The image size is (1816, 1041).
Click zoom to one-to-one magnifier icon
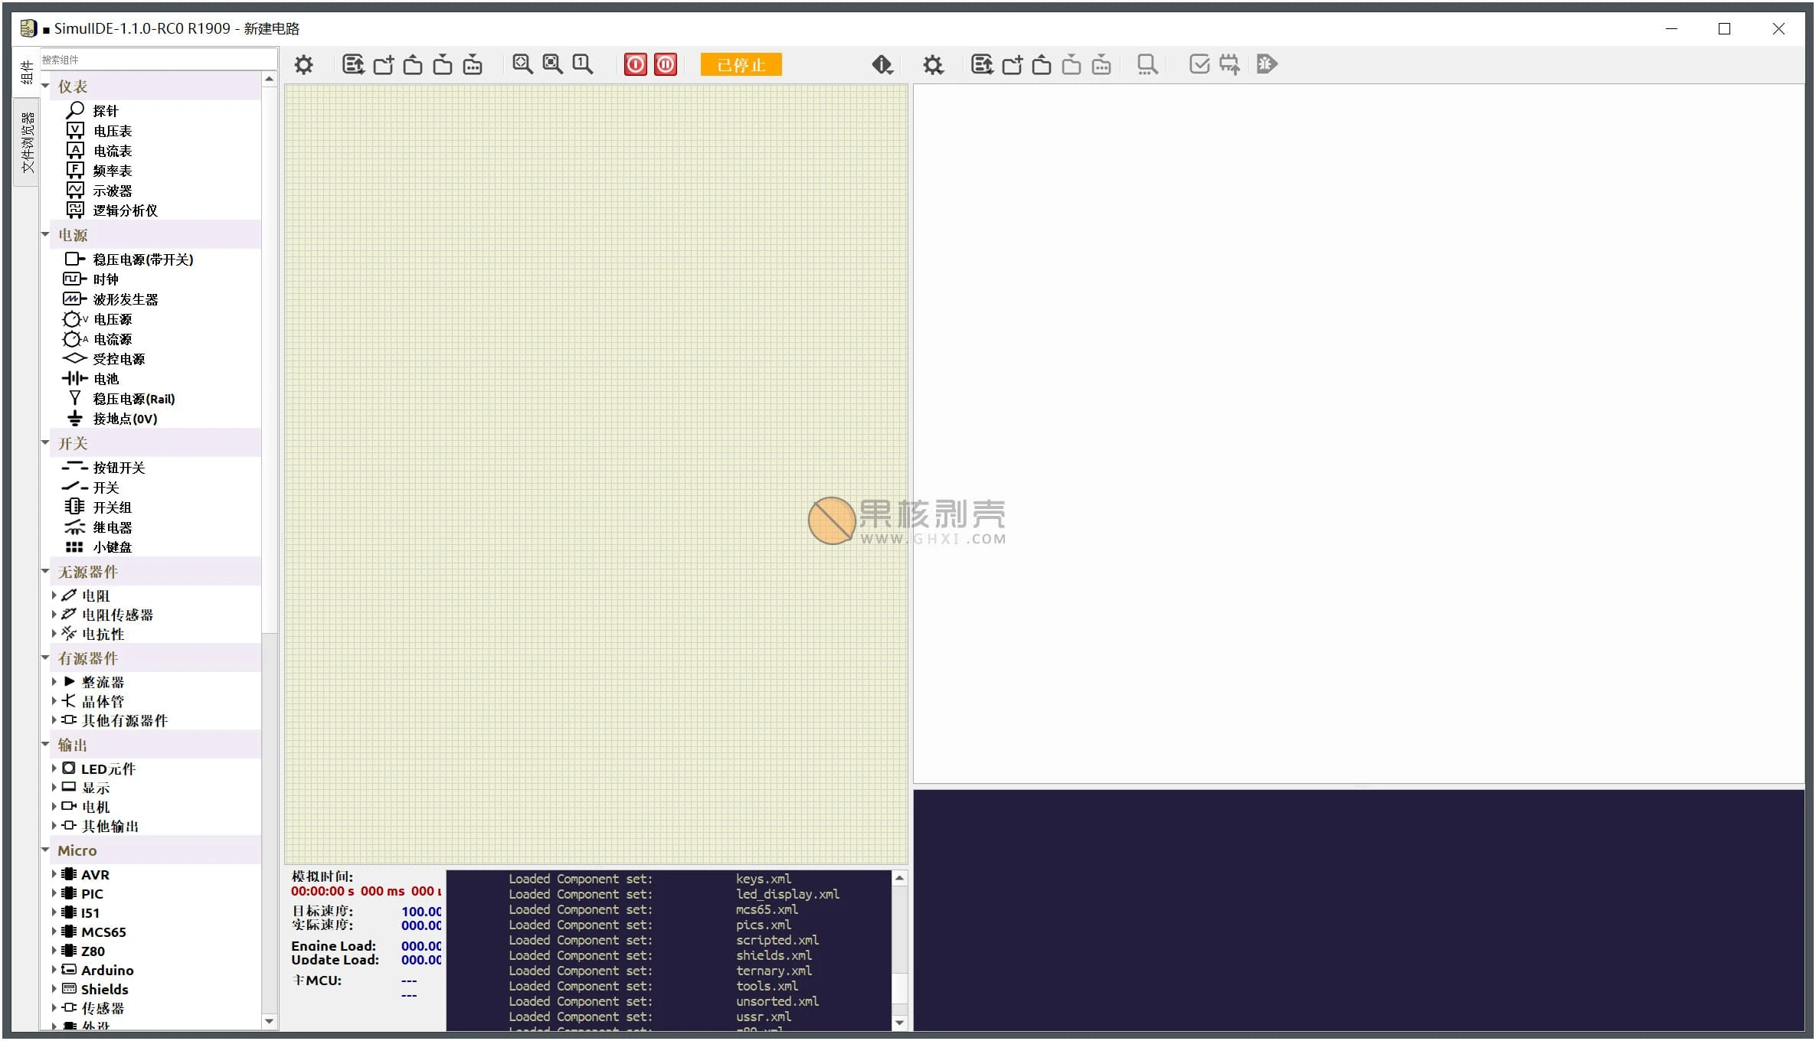[582, 65]
